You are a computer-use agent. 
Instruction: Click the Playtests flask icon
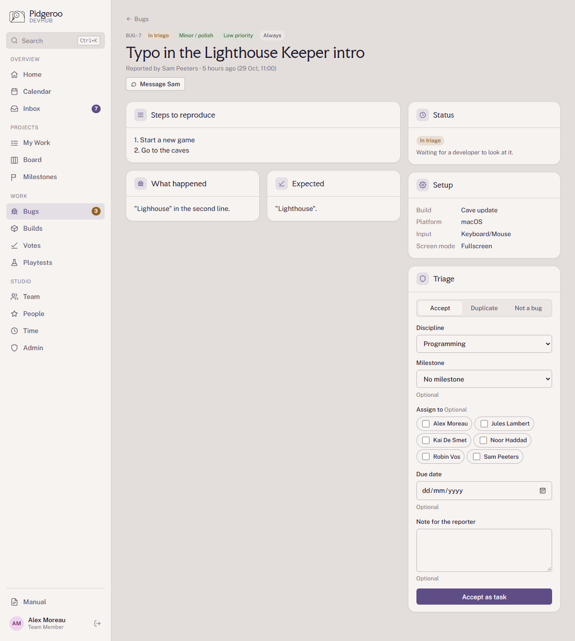pos(14,263)
